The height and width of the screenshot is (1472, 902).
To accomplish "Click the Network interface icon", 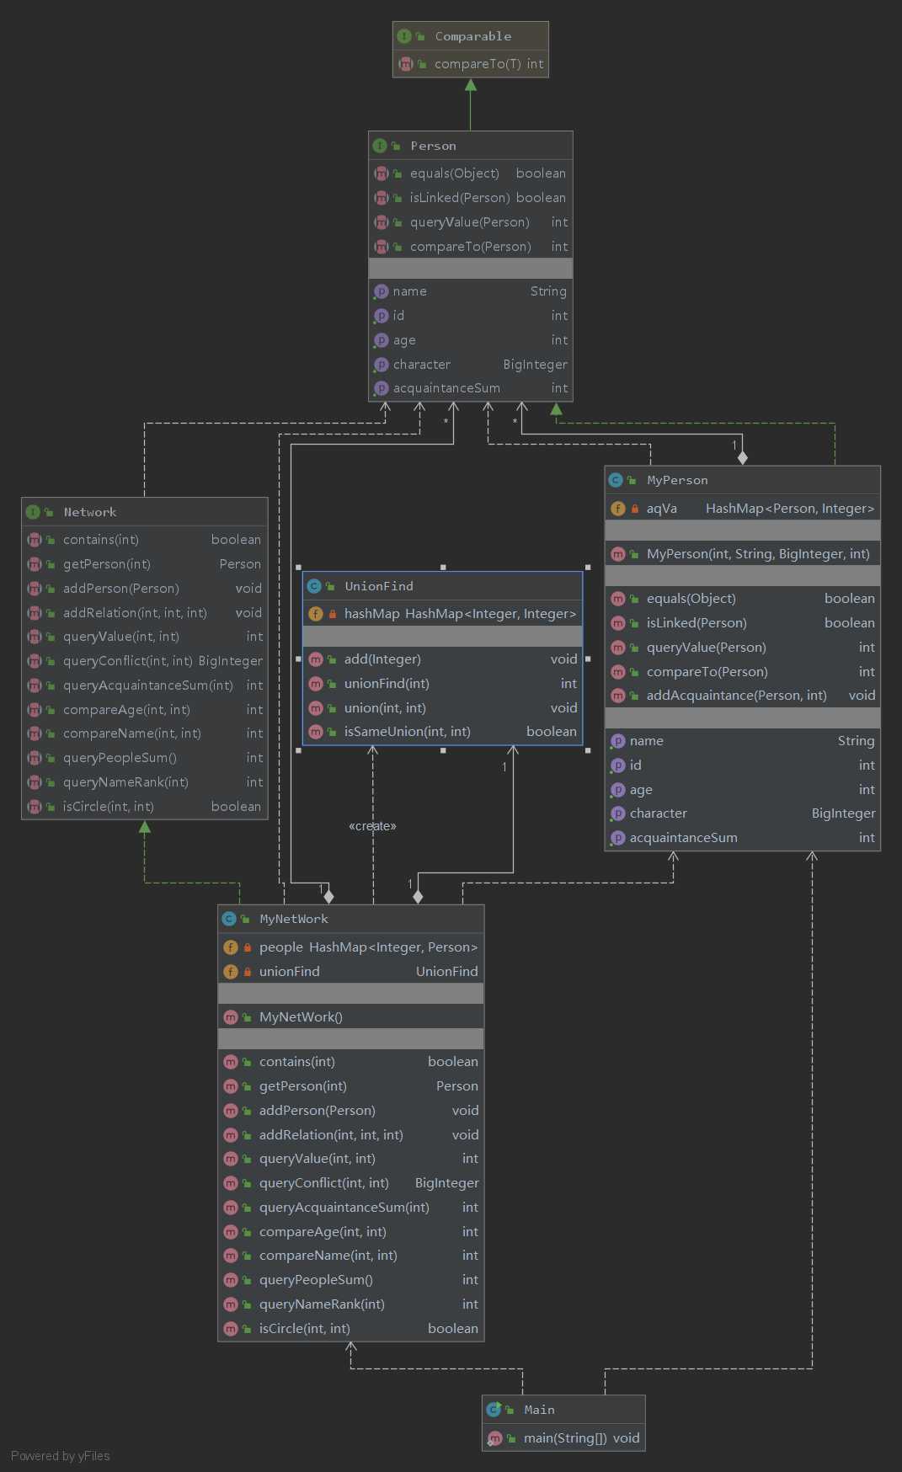I will click(33, 512).
